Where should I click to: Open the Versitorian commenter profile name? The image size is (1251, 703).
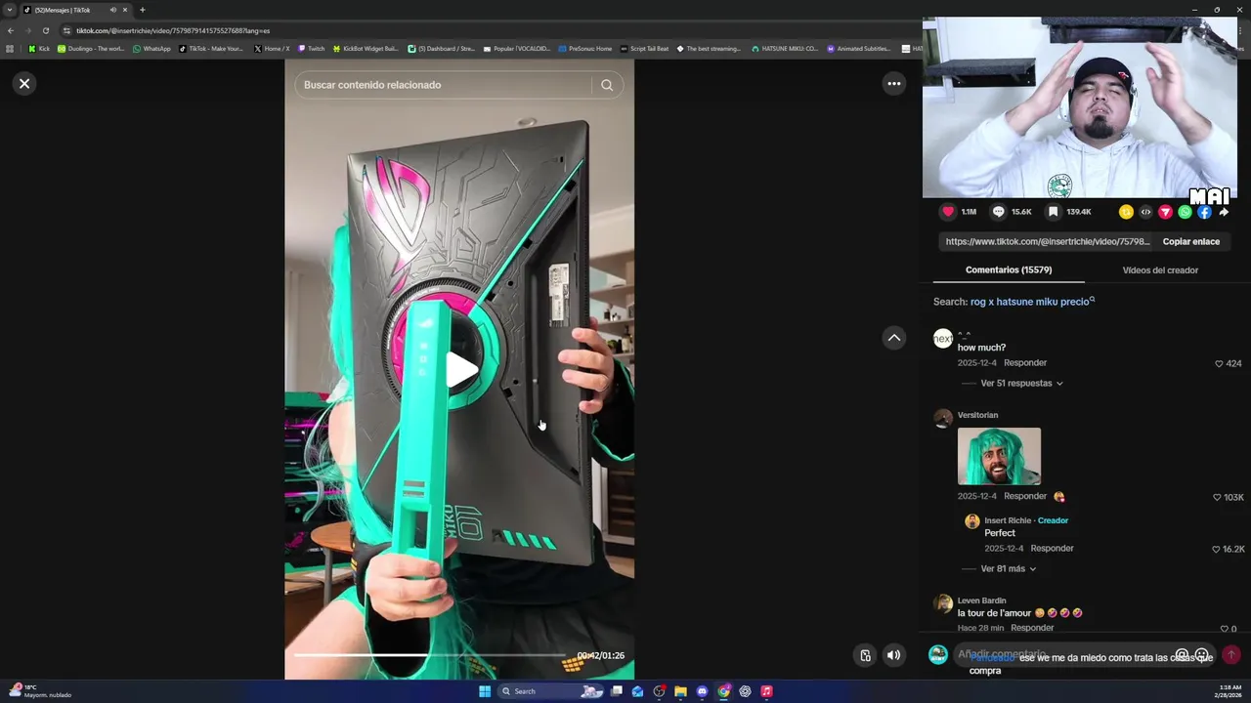[x=977, y=415]
